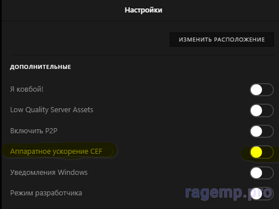The width and height of the screenshot is (279, 209).
Task: Select the Уведомления Windows label
Action: coord(49,172)
